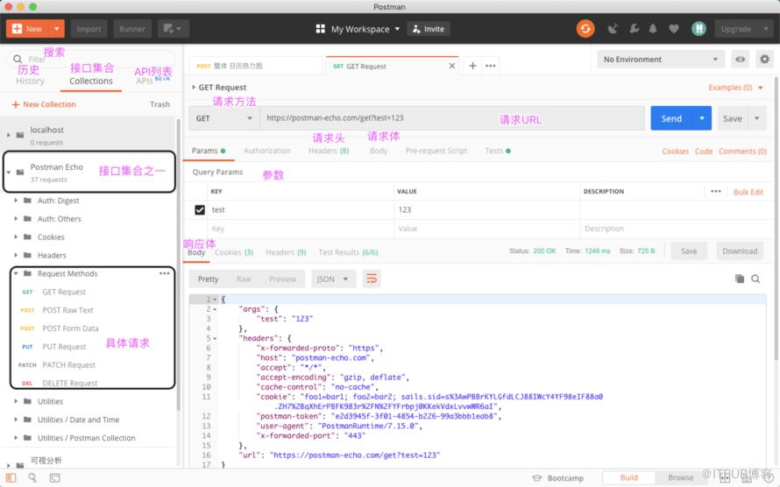Switch to Browse mode
Image resolution: width=780 pixels, height=487 pixels.
[680, 477]
